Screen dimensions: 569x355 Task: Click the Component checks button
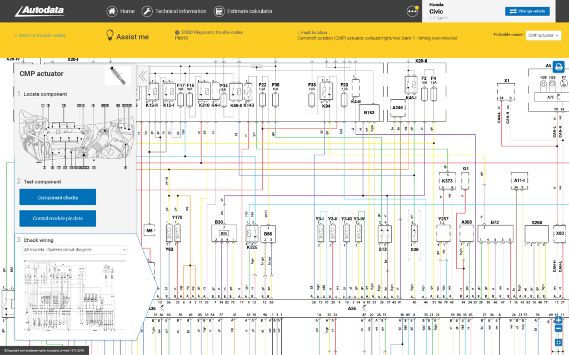pyautogui.click(x=58, y=197)
